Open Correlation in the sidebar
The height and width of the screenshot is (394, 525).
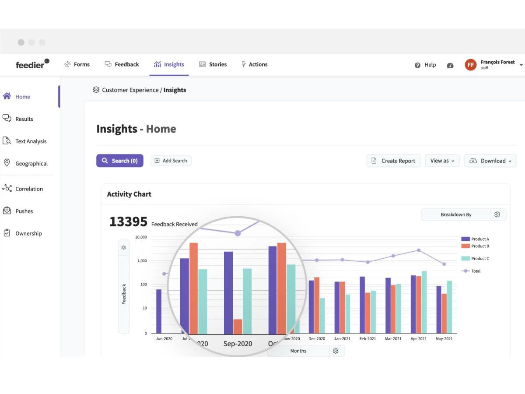(x=29, y=189)
